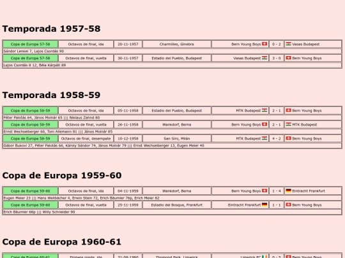Click 'Octavos de final, vuelta' in 26-11-1958 row
The height and width of the screenshot is (258, 345).
[x=86, y=125]
